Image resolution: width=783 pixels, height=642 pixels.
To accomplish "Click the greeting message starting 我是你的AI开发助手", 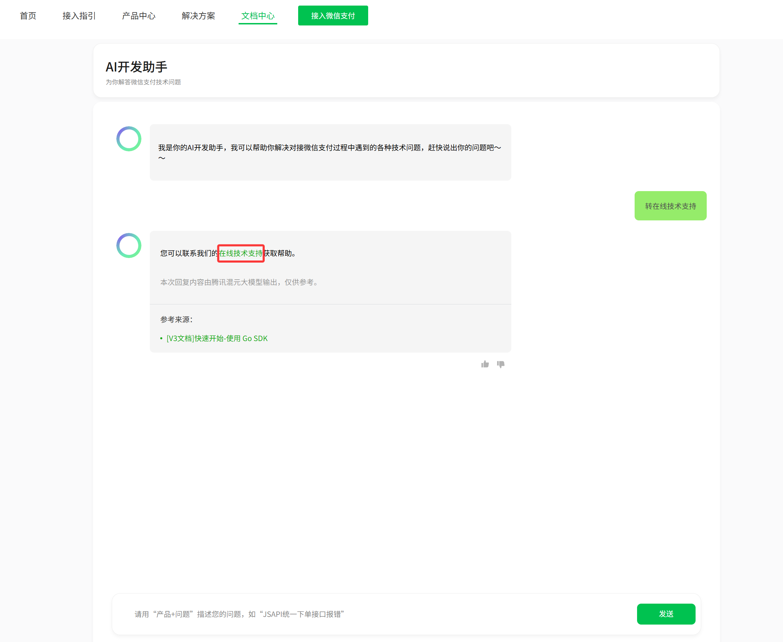I will [x=330, y=152].
